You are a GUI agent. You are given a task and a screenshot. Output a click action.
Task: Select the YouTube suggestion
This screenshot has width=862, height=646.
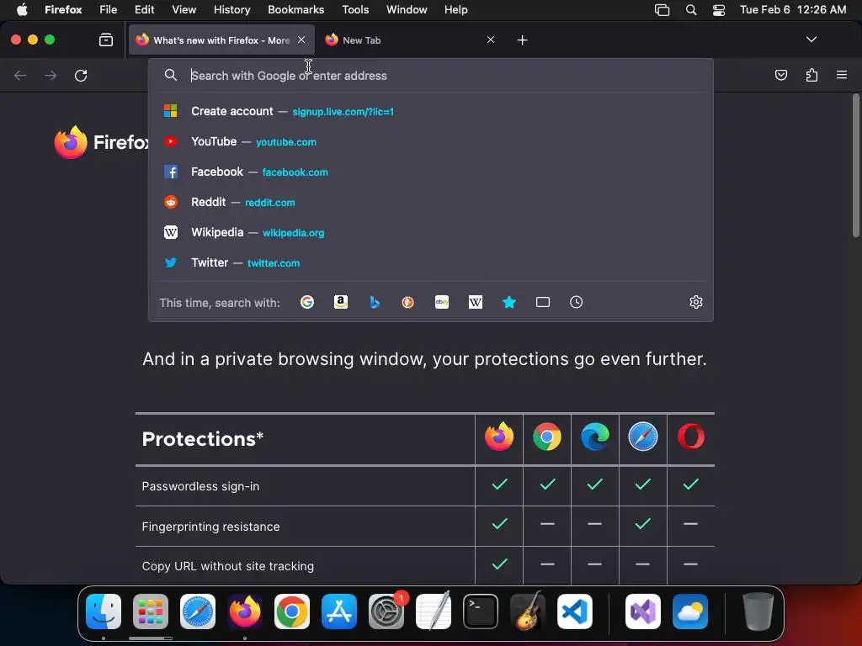coord(431,141)
